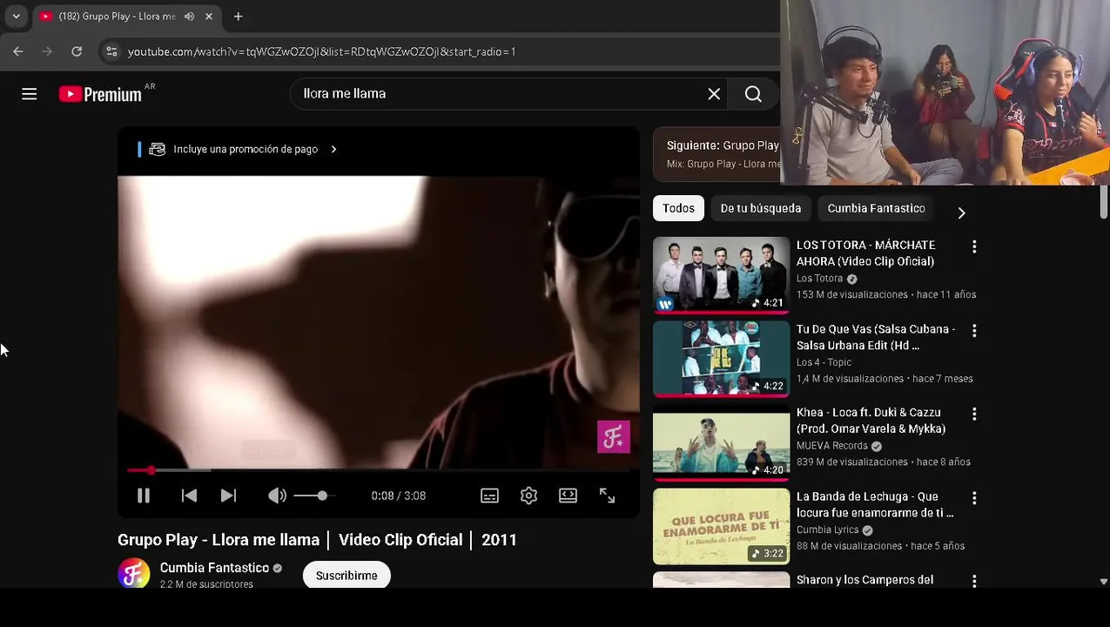Viewport: 1110px width, 627px height.
Task: Close the Grupo Play browser tab
Action: (209, 17)
